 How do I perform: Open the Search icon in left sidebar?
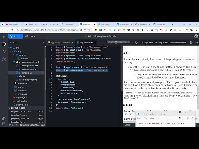[x=4, y=52]
